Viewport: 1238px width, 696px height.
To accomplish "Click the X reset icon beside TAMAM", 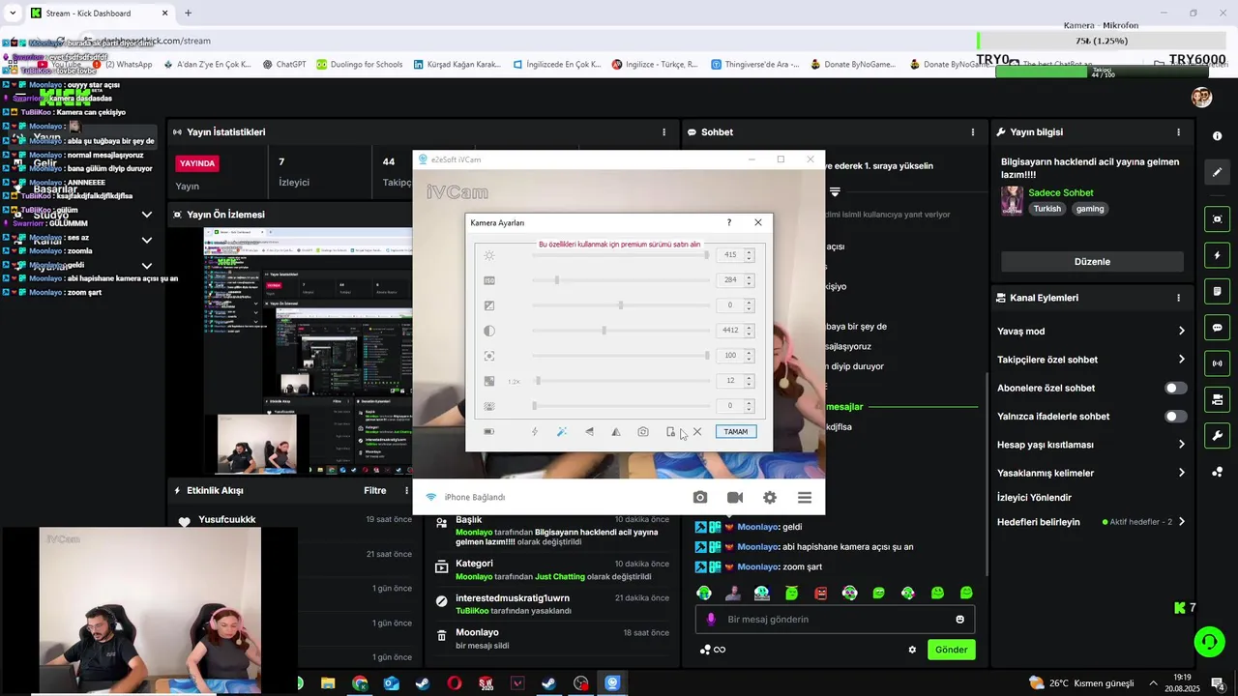I will [697, 432].
